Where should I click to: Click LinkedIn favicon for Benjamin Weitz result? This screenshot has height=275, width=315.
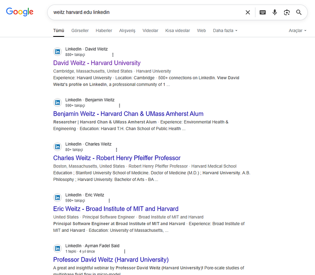(x=58, y=103)
